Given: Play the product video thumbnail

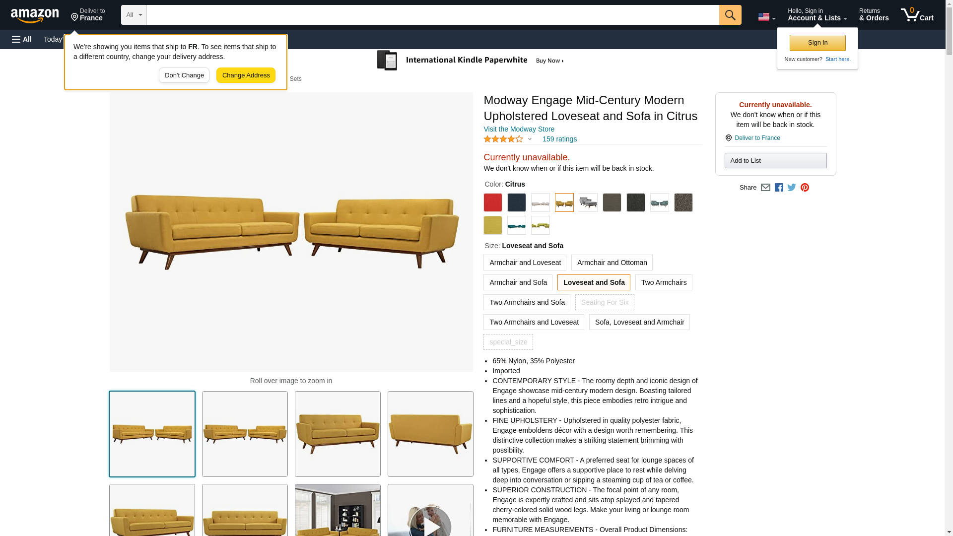Looking at the screenshot, I should (430, 510).
